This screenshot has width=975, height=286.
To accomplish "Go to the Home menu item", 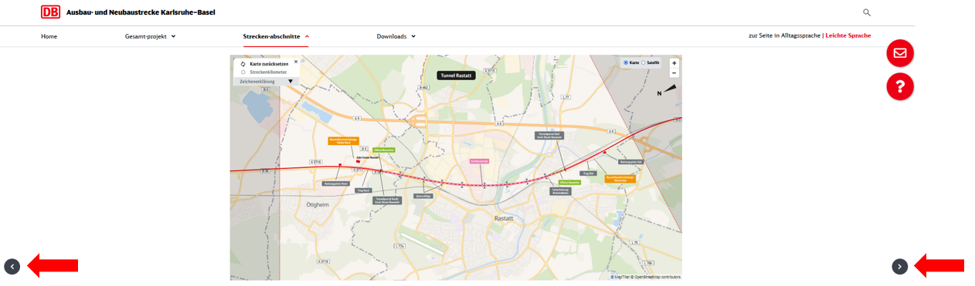I will (x=49, y=36).
